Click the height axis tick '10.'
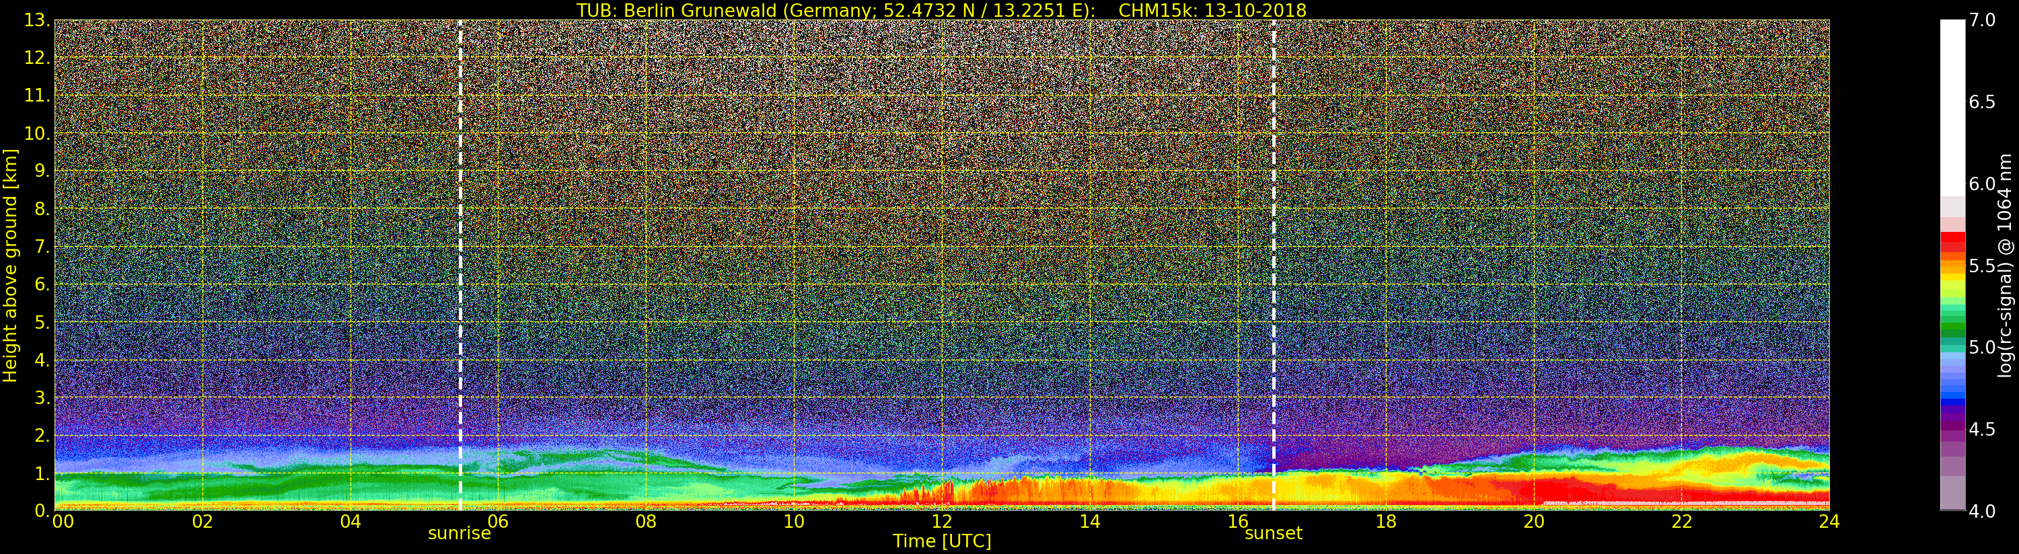 (37, 133)
